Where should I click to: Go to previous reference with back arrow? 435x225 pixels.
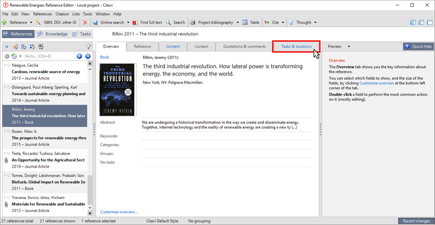point(79,56)
